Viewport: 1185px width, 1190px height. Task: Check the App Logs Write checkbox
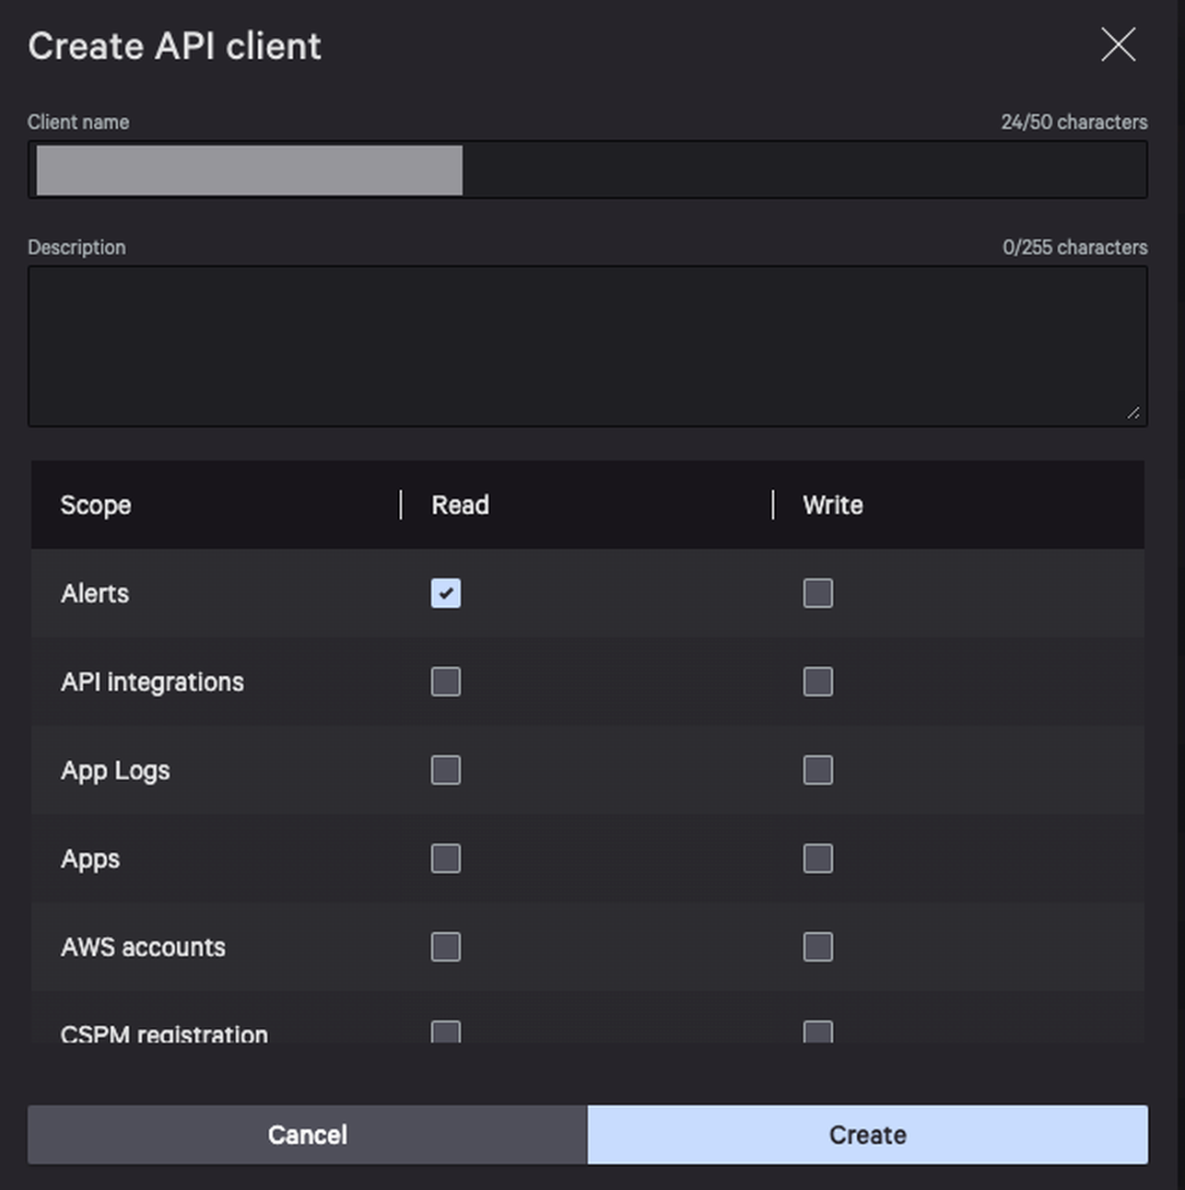point(818,770)
